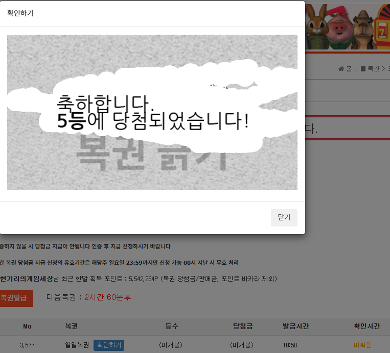This screenshot has width=390, height=353.
Task: Click the red 복권발급 button
Action: point(15,298)
